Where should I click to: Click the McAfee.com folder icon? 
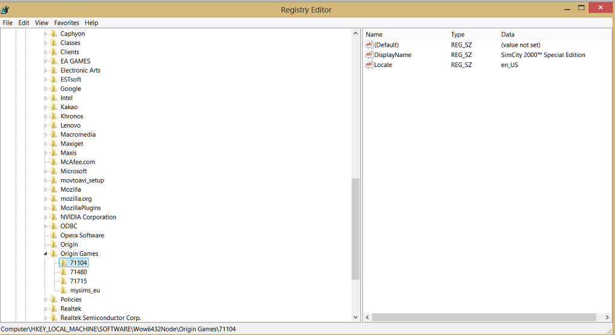pos(54,162)
